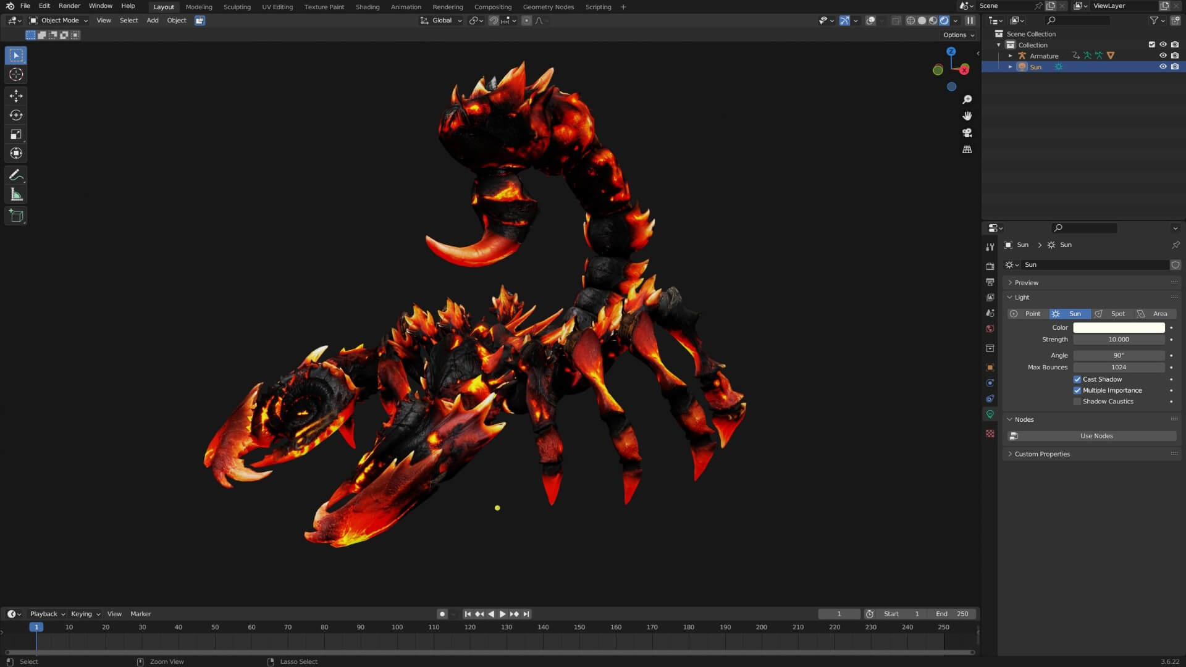1186x667 pixels.
Task: Switch to the Geometry Nodes workspace tab
Action: pyautogui.click(x=549, y=7)
